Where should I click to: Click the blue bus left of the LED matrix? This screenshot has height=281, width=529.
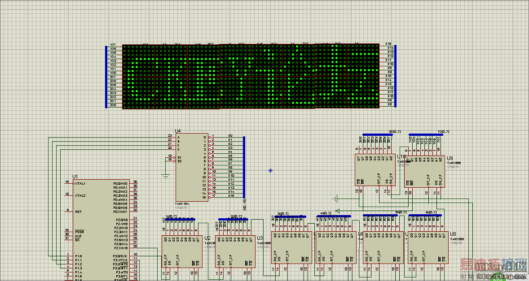(106, 77)
